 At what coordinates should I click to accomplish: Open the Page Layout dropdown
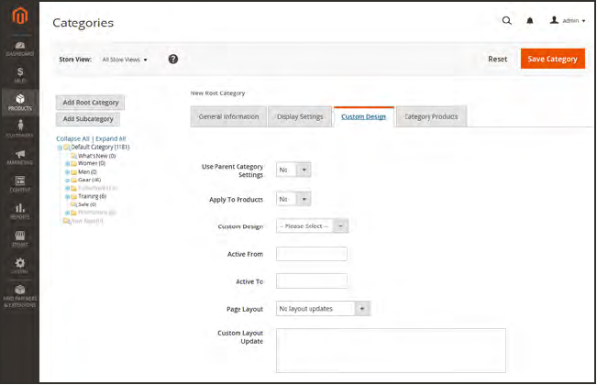point(323,308)
